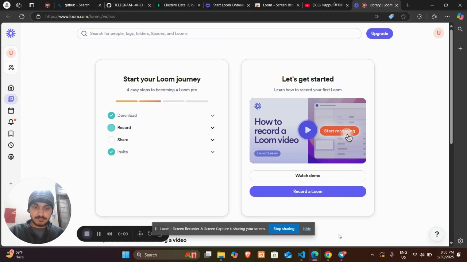Click the Hide link in sharing bar
This screenshot has height=262, width=467.
307,229
